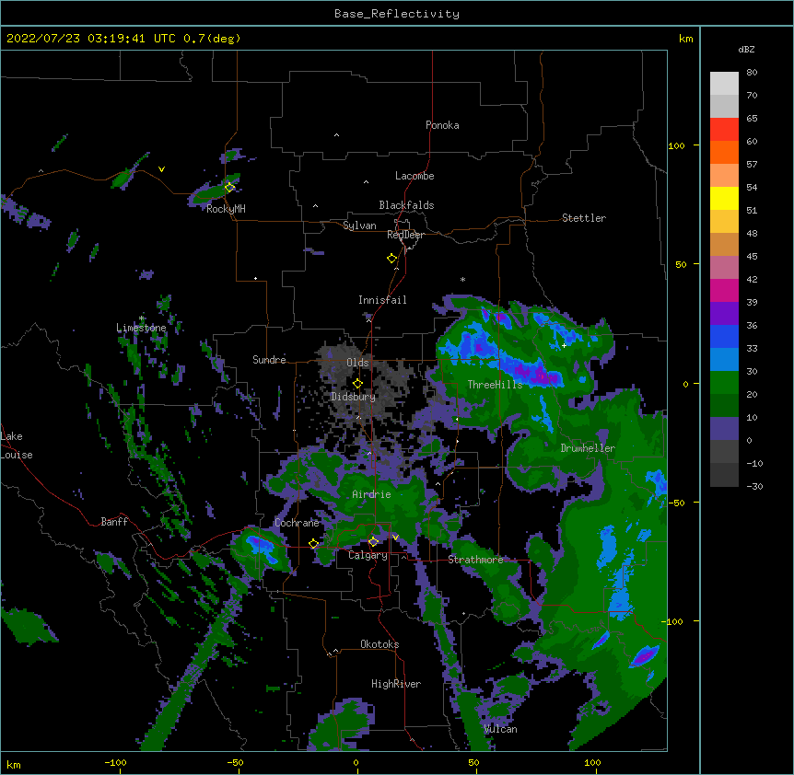Select the yellow diamond marker above Calgary
The width and height of the screenshot is (794, 775).
373,542
